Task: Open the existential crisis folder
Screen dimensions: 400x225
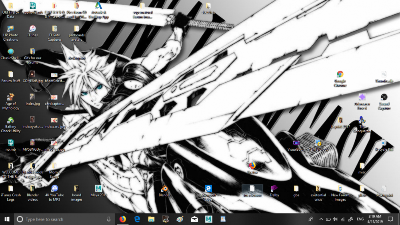Action: [x=318, y=193]
